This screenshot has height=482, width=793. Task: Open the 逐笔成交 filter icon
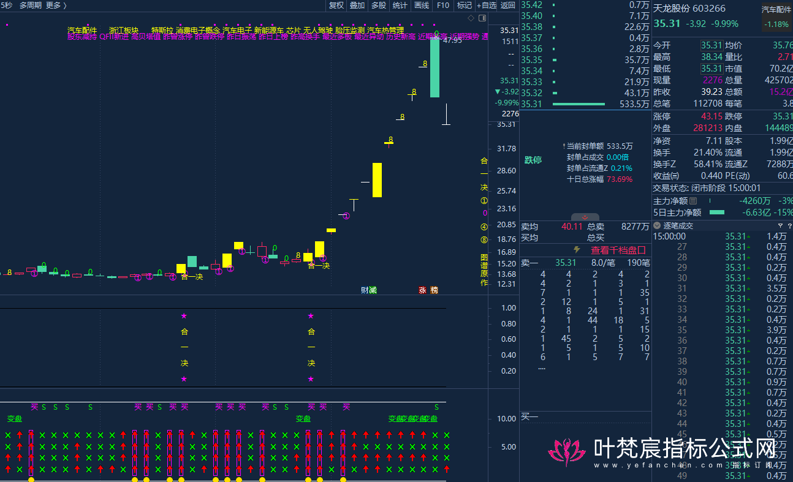coord(780,226)
